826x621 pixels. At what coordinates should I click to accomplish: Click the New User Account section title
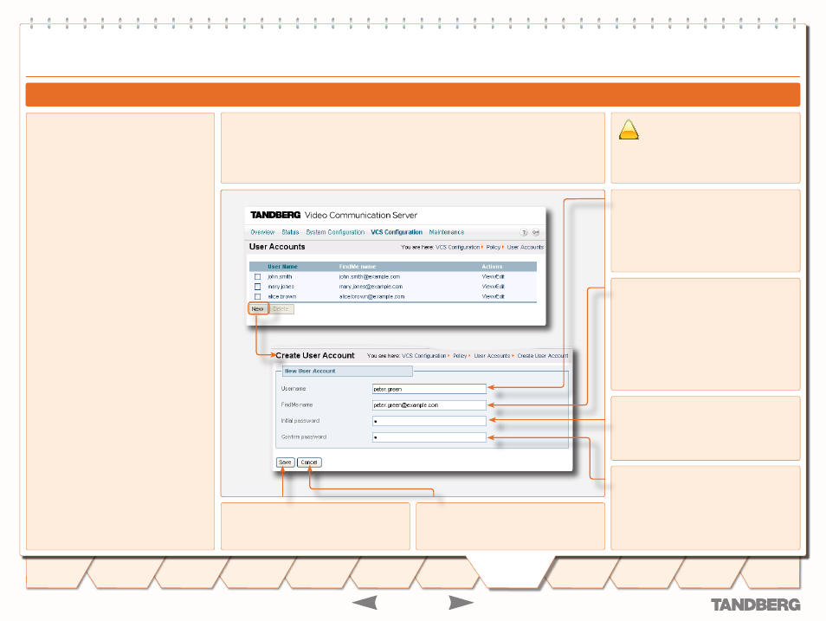tap(310, 371)
